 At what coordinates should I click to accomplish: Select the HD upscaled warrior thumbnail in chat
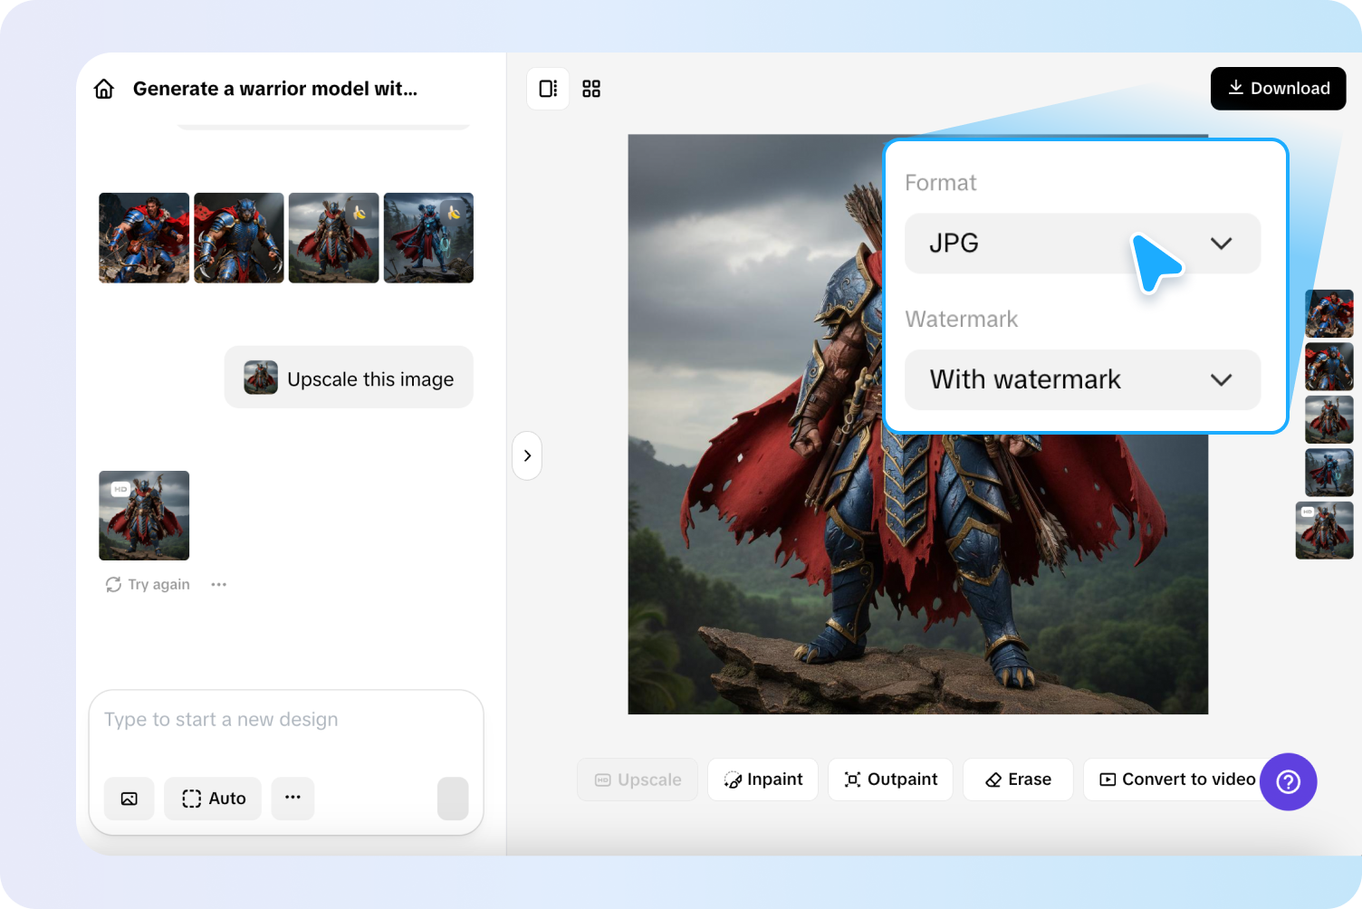click(144, 515)
